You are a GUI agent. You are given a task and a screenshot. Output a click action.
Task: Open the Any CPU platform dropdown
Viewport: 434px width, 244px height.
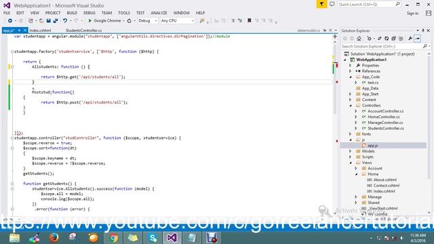(177, 21)
